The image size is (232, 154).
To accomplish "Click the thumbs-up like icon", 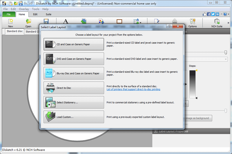I will tap(204, 14).
